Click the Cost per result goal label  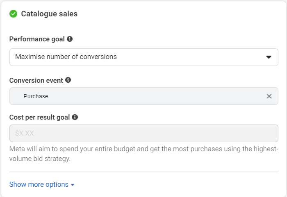coord(39,117)
